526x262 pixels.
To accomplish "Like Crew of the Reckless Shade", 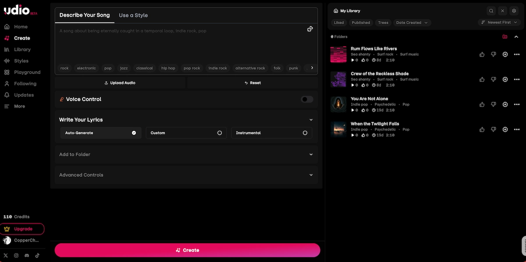I will 482,80.
